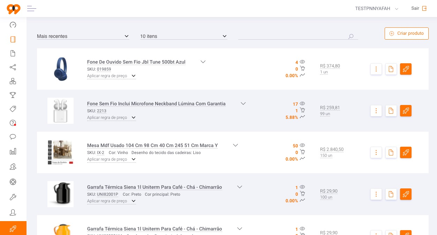Open the trophy icon in the sidebar
The image size is (437, 235).
(13, 95)
